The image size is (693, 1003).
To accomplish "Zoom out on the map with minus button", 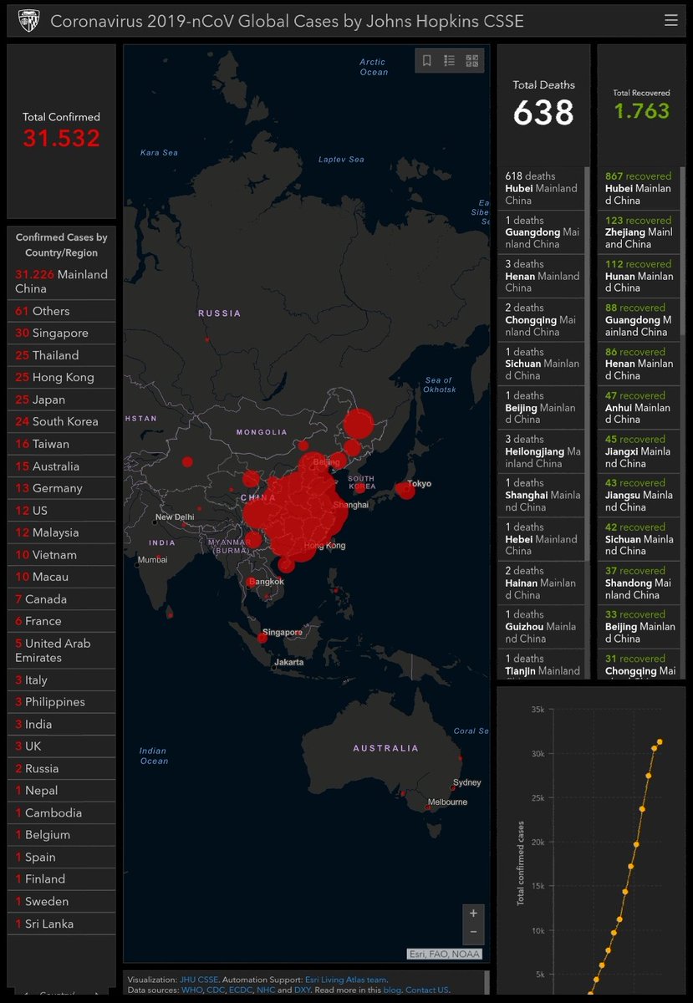I will (x=473, y=932).
